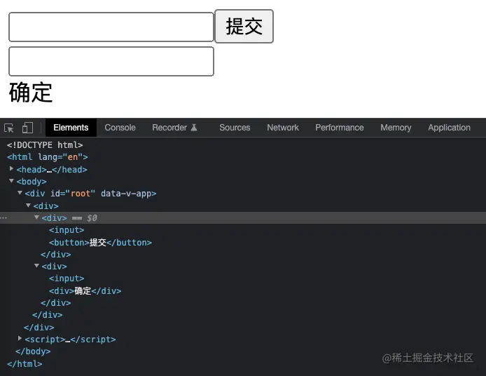Select the input node above button node
486x376 pixels.
tap(67, 230)
